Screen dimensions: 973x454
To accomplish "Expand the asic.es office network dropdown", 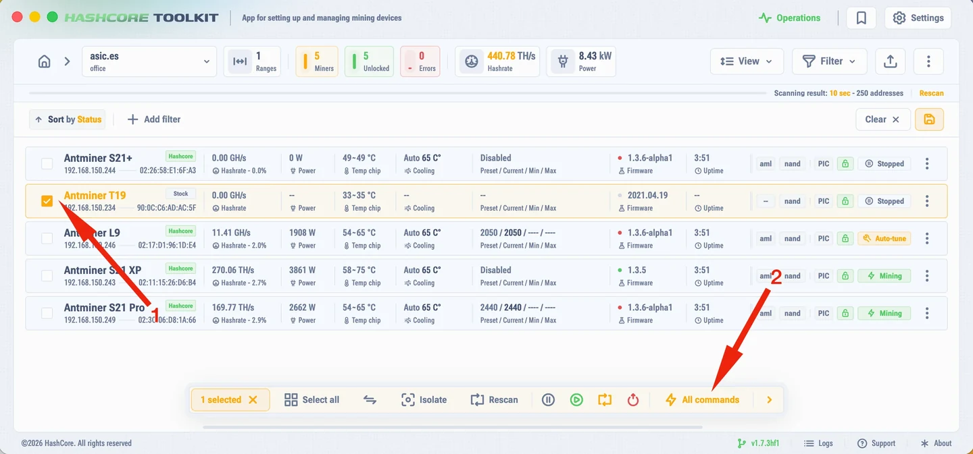I will [149, 61].
